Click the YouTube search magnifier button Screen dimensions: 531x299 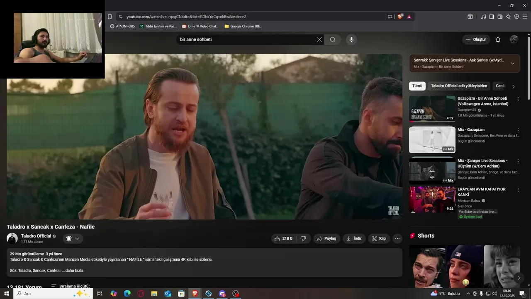[x=333, y=39]
